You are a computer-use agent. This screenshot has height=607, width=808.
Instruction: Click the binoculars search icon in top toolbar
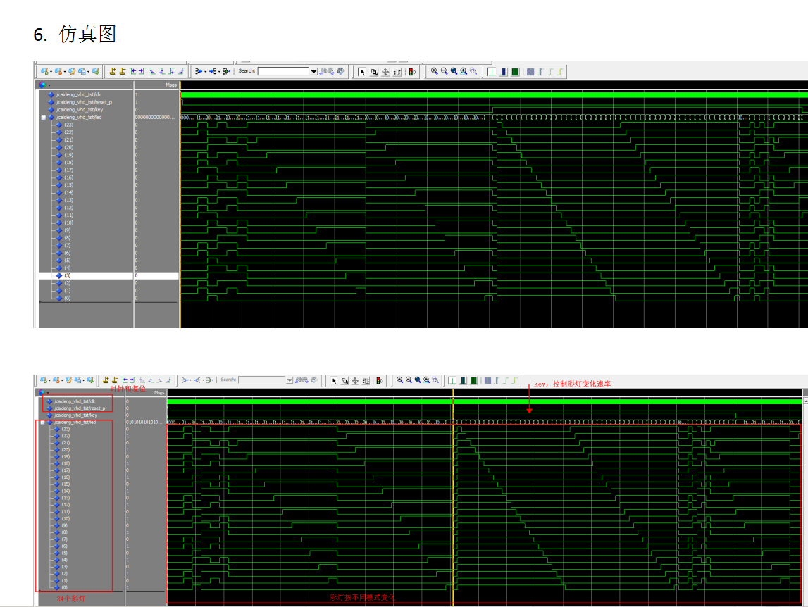(x=323, y=71)
